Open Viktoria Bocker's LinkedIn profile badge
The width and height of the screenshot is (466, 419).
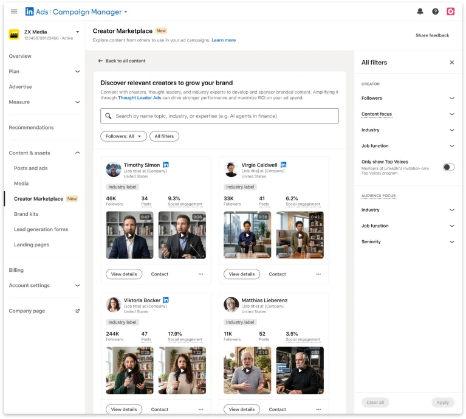click(x=166, y=300)
